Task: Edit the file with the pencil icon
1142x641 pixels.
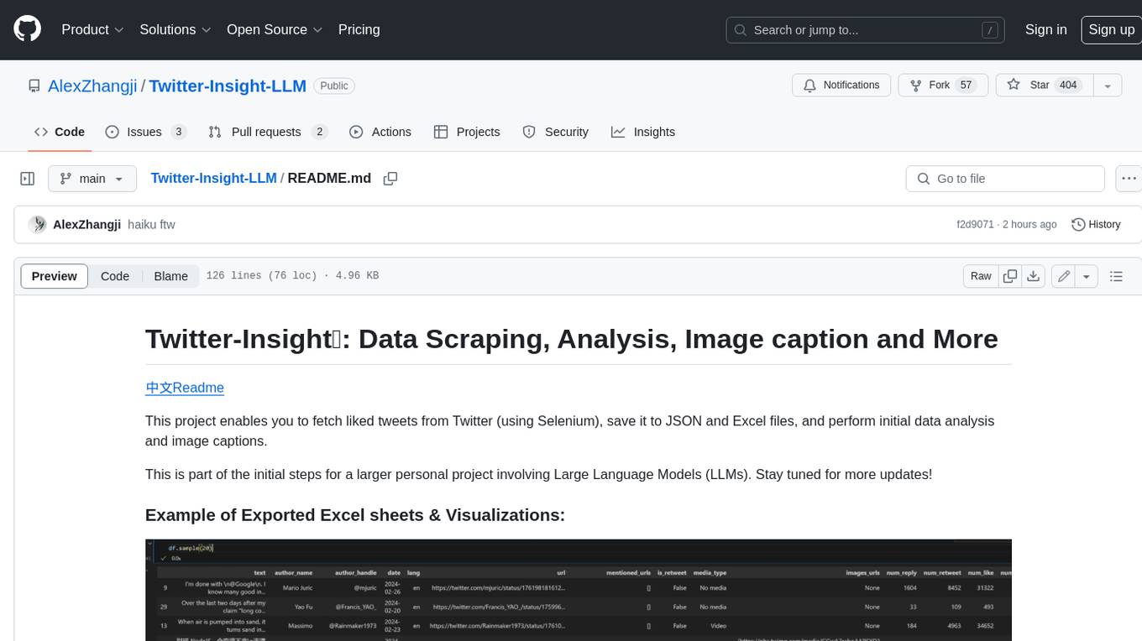Action: pos(1064,276)
